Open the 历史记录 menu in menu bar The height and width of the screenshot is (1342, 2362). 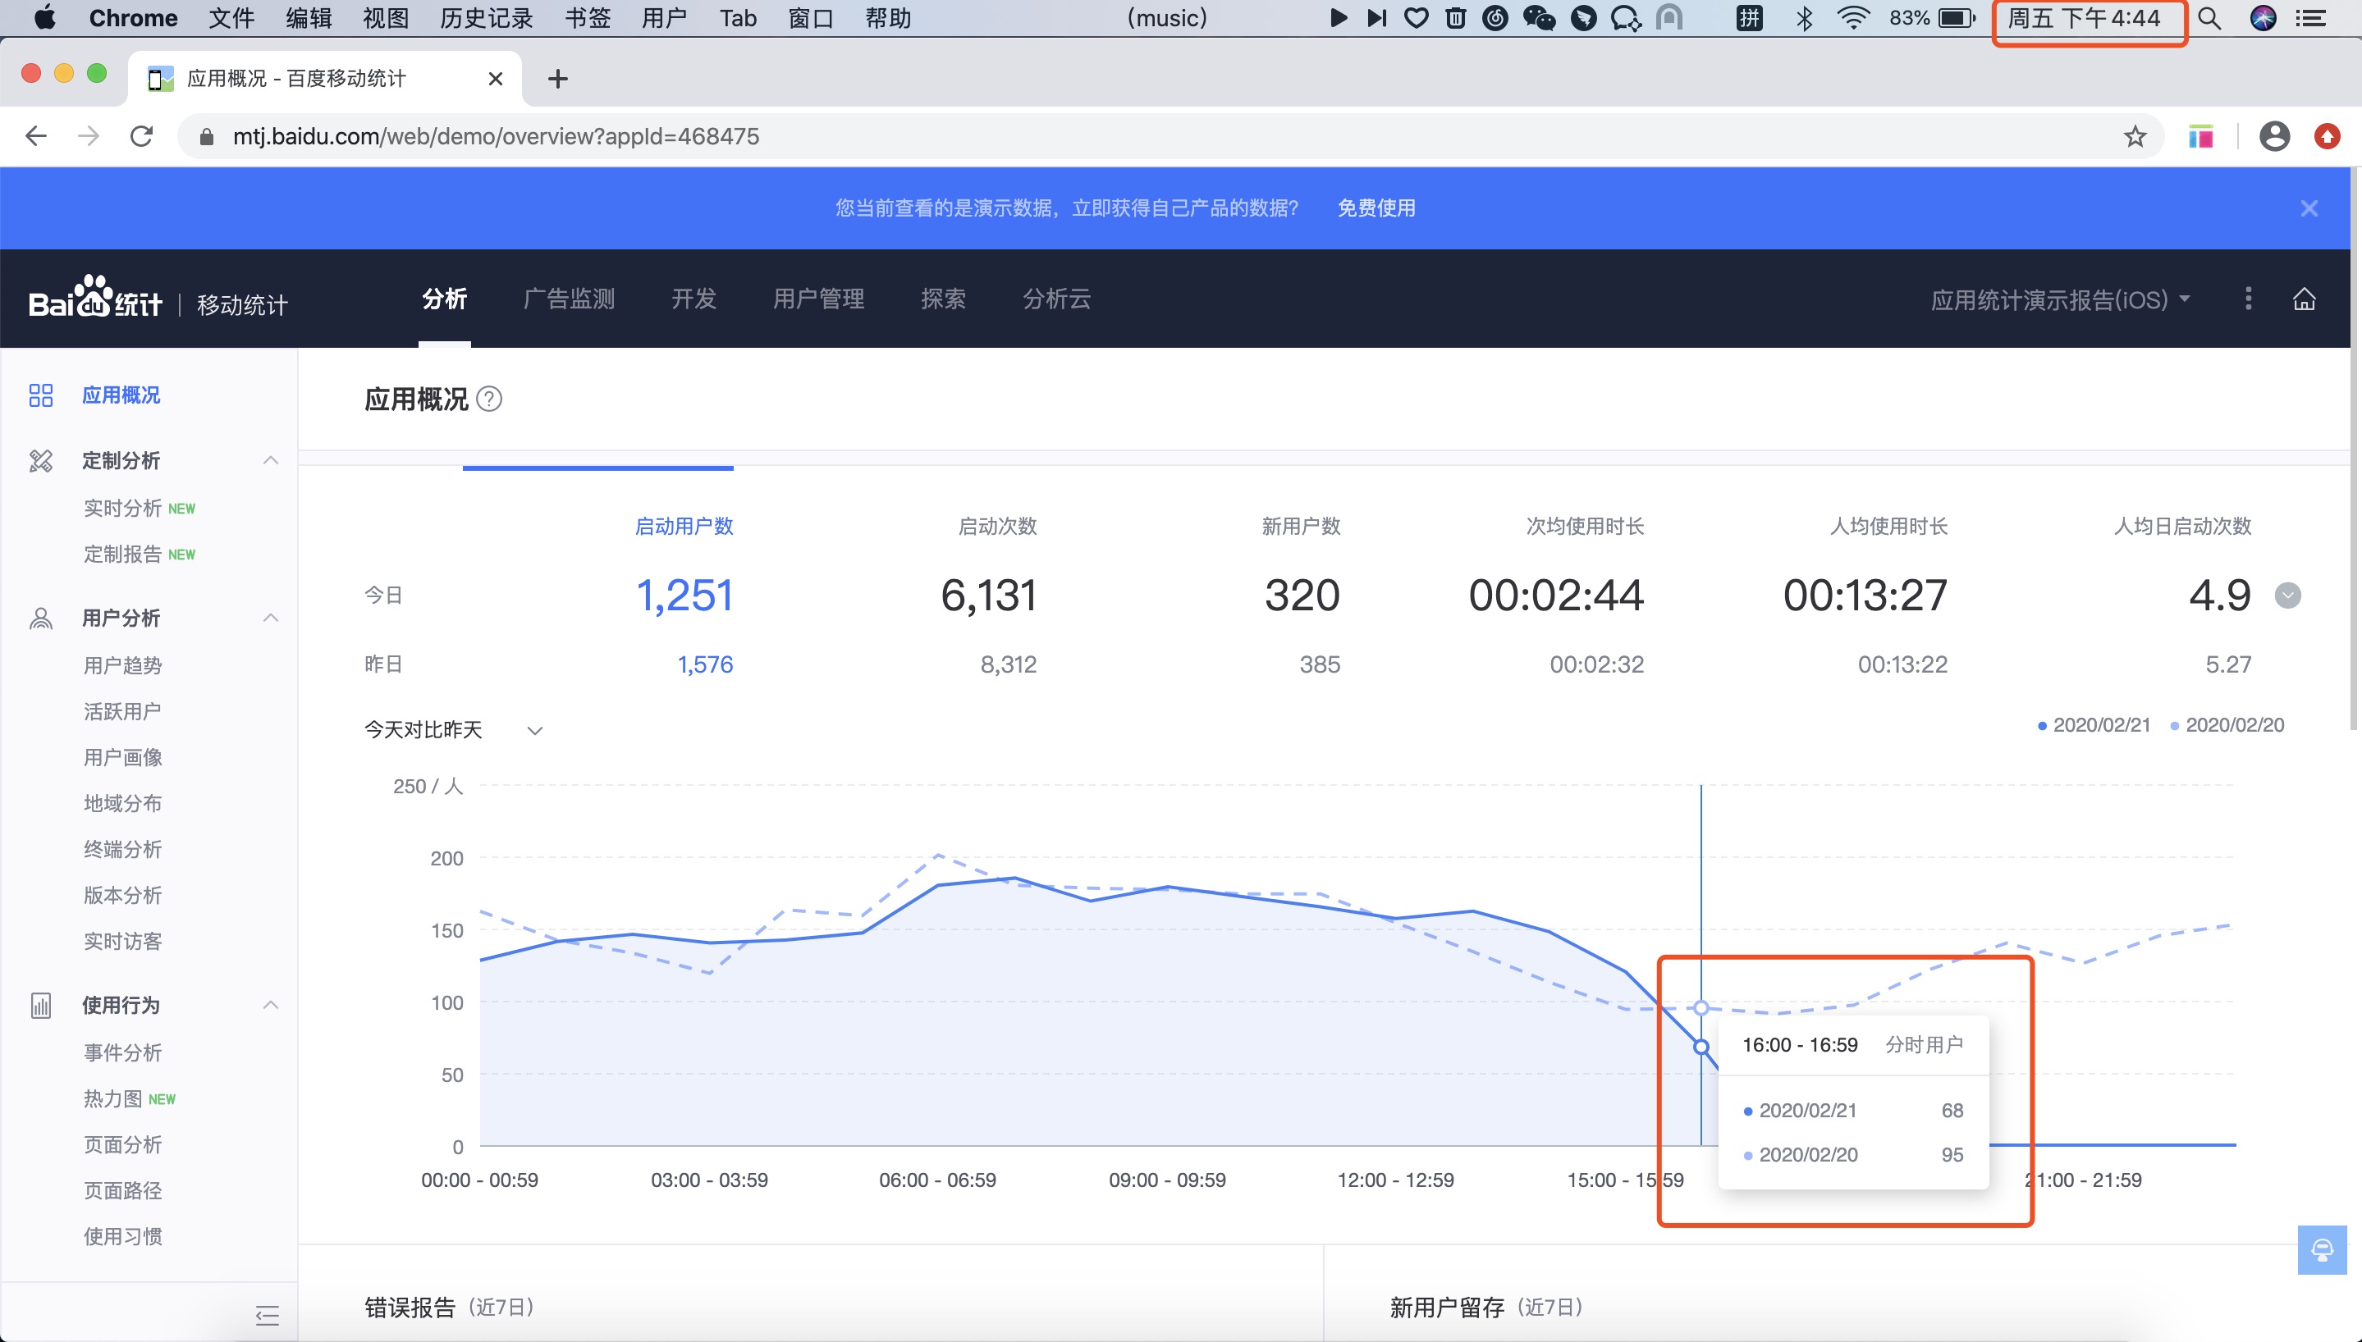486,17
